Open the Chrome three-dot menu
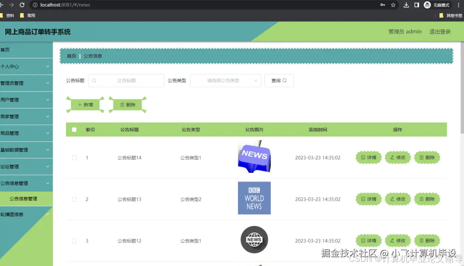This screenshot has width=464, height=266. [459, 5]
